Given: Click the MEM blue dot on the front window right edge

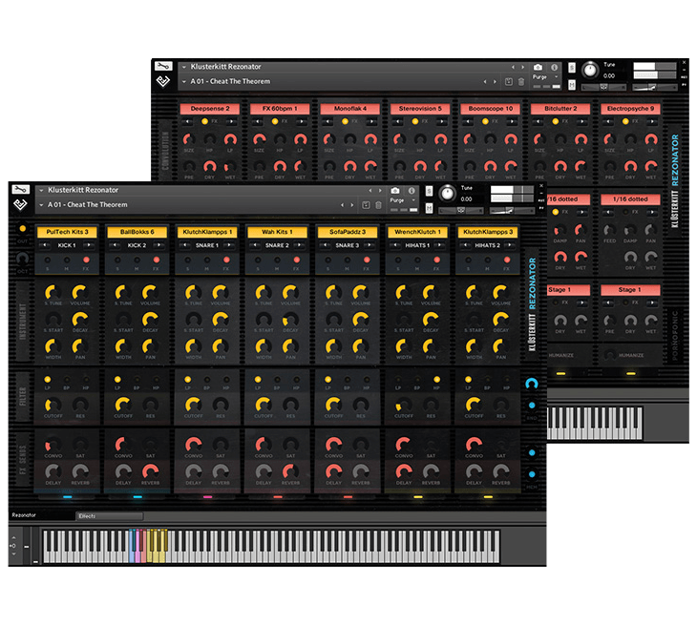Looking at the screenshot, I should (532, 474).
